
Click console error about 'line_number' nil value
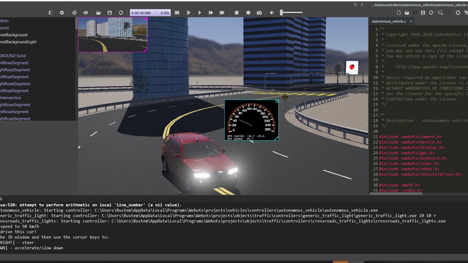[91, 205]
